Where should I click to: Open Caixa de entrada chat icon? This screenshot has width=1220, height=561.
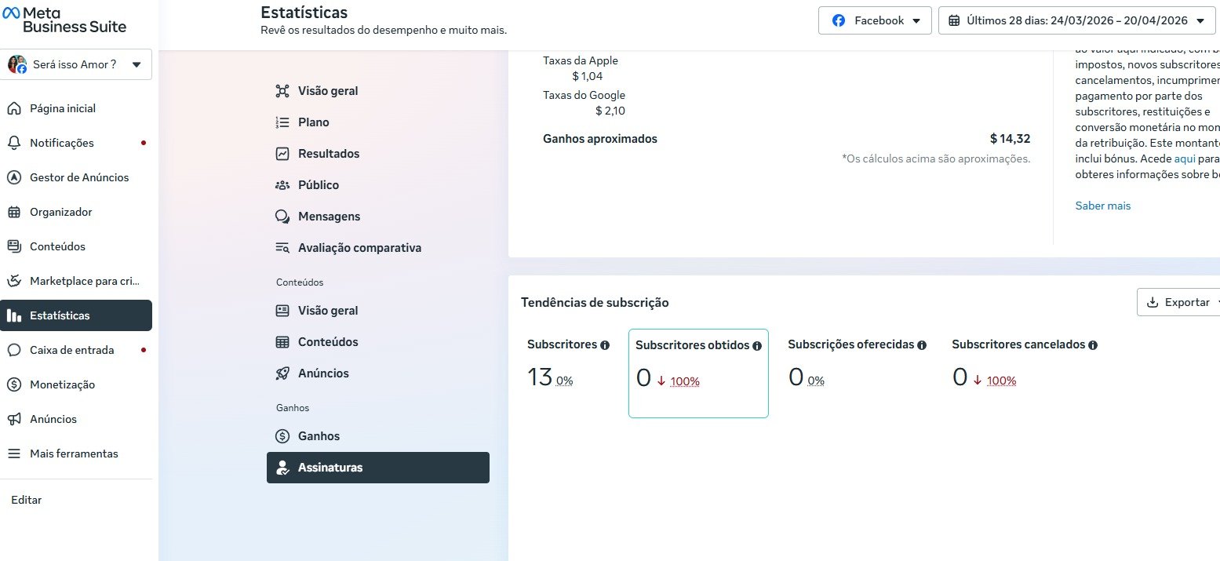pos(14,350)
